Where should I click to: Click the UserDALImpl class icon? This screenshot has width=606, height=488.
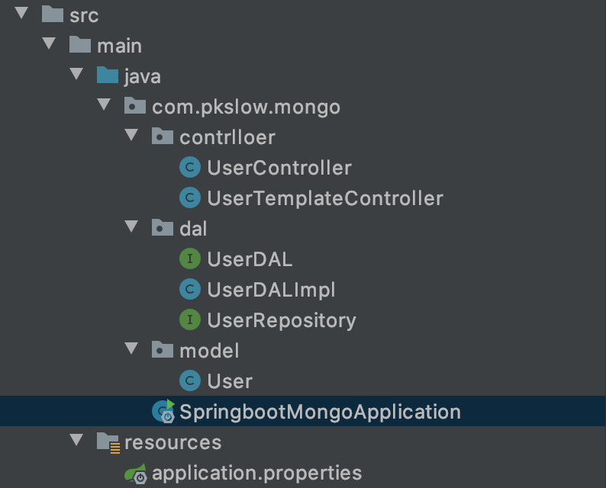189,290
